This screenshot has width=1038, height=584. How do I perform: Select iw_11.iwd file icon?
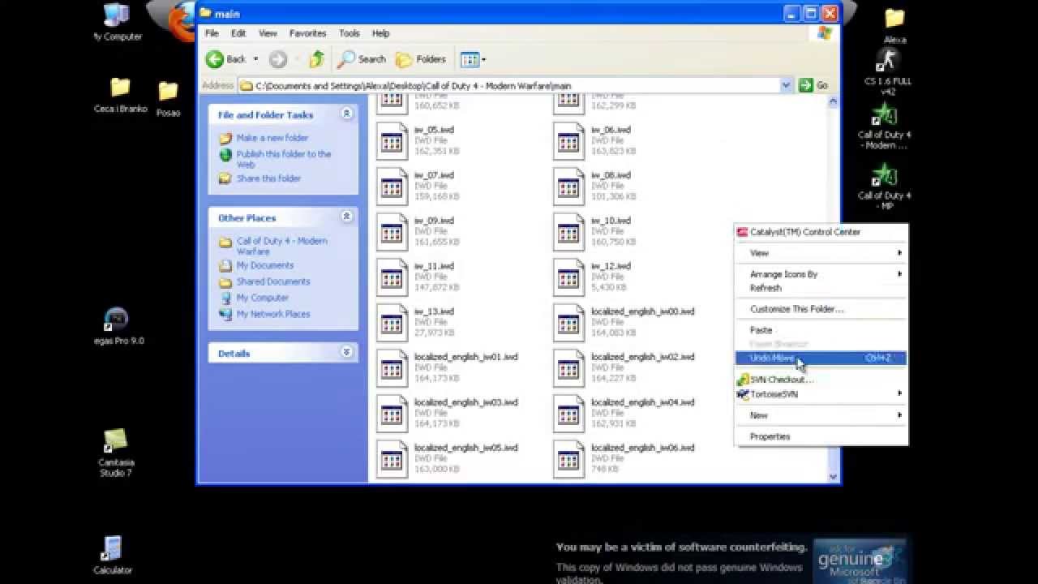point(392,277)
